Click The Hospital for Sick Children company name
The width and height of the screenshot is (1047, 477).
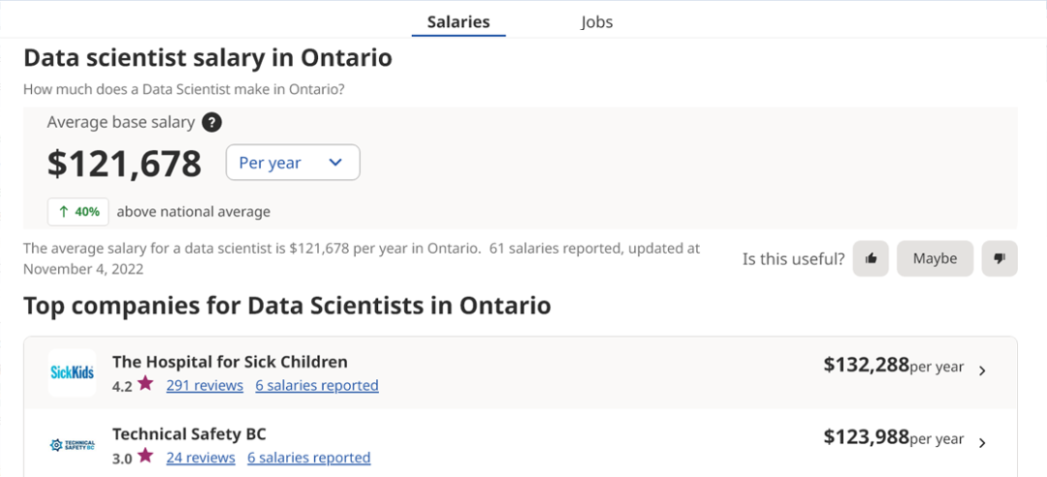[230, 362]
